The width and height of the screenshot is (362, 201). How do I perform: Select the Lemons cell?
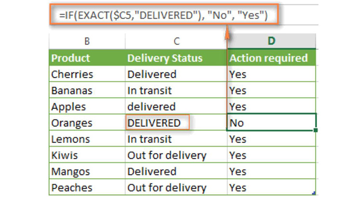[x=87, y=139]
